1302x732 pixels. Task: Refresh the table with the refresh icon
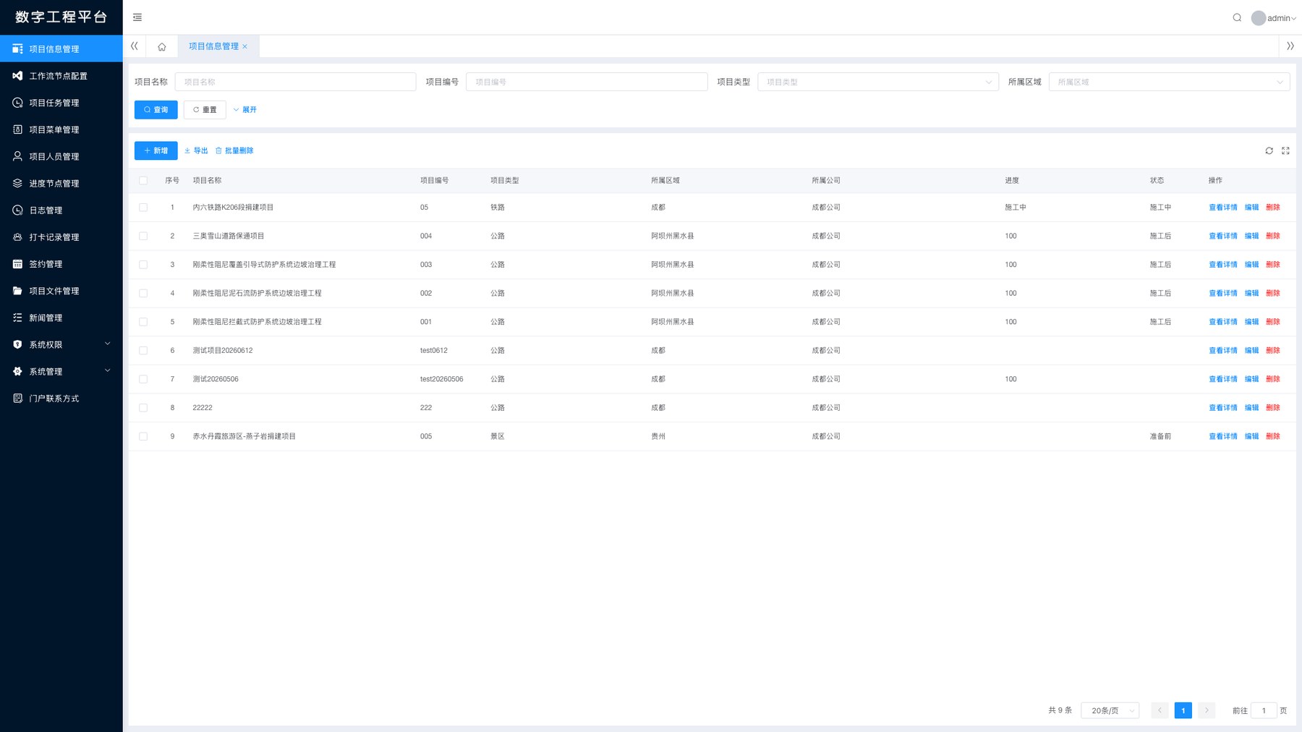click(1269, 150)
